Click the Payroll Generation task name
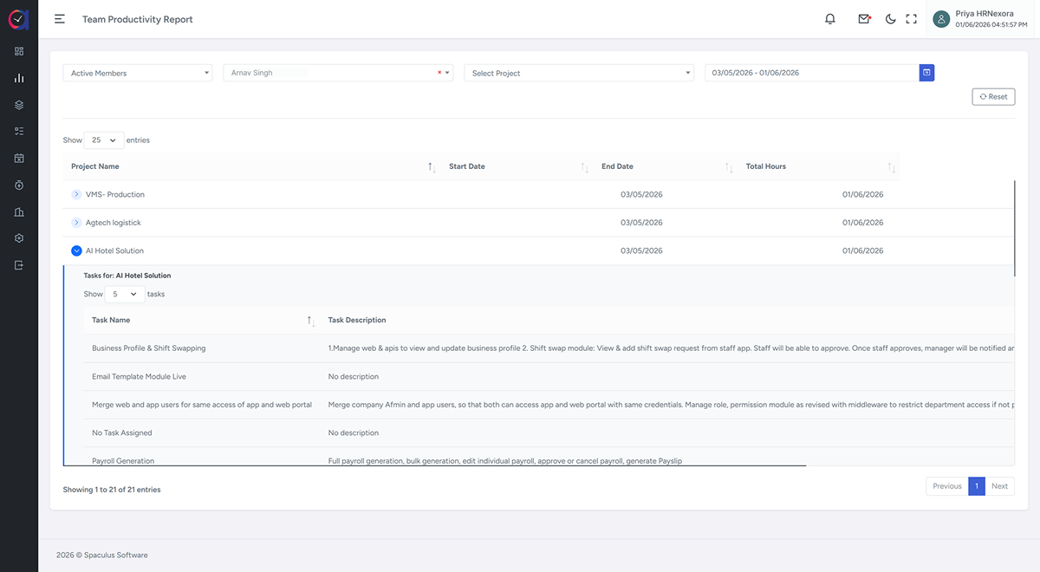 click(x=123, y=461)
